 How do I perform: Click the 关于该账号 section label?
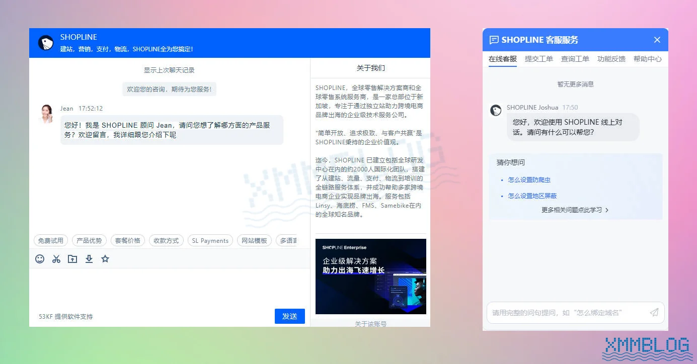tap(371, 324)
